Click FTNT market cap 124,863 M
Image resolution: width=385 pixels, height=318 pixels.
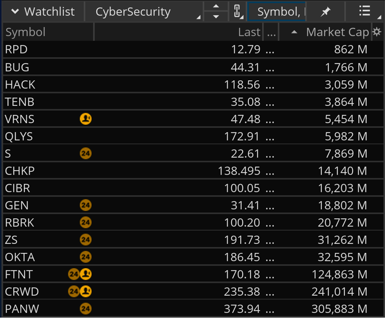pyautogui.click(x=340, y=274)
